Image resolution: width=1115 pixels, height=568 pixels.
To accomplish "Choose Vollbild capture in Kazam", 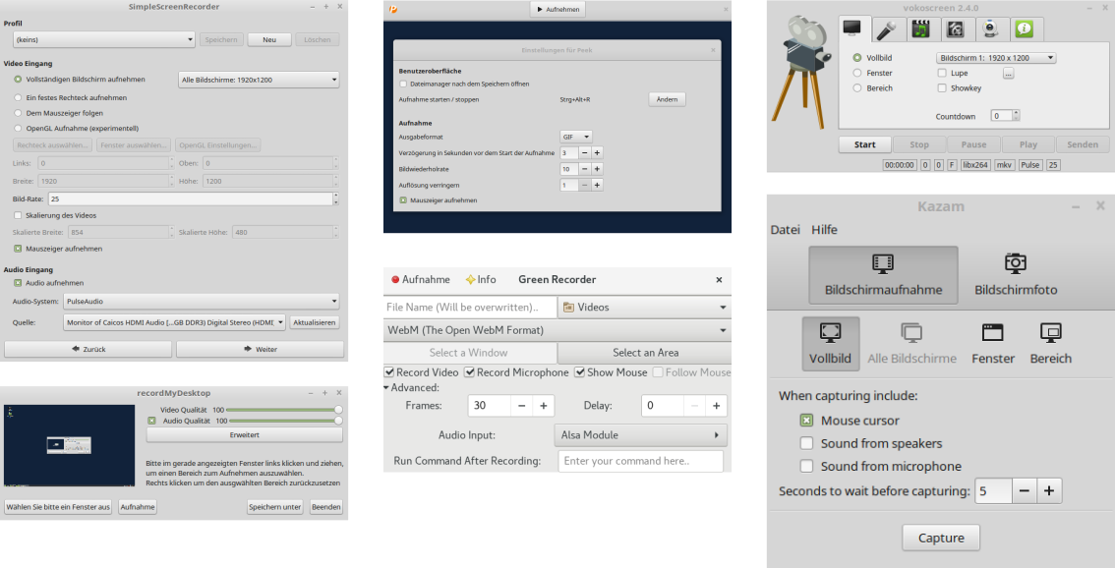I will [830, 344].
